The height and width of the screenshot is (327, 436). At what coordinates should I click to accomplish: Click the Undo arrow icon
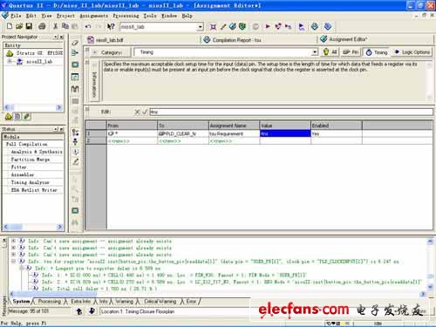point(88,26)
